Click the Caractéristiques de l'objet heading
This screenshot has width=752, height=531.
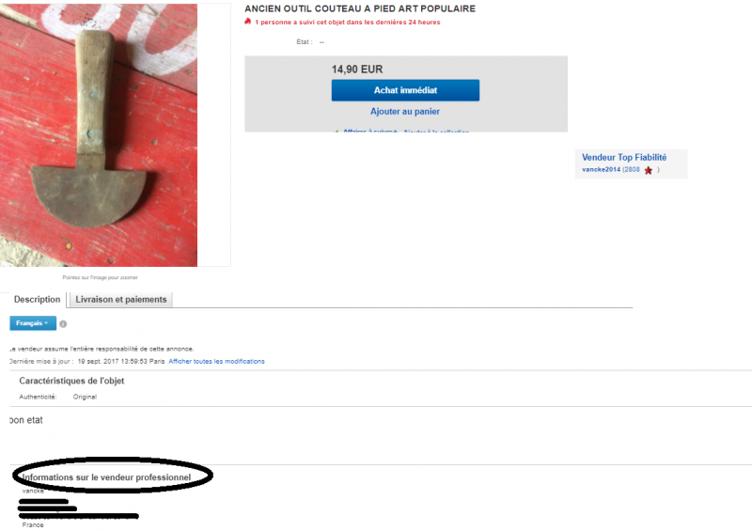71,381
